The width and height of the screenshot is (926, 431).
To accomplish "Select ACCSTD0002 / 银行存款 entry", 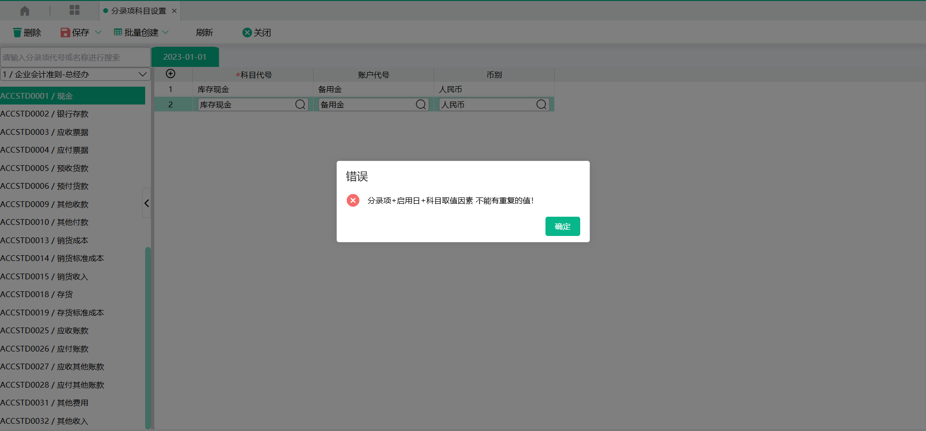I will 72,114.
